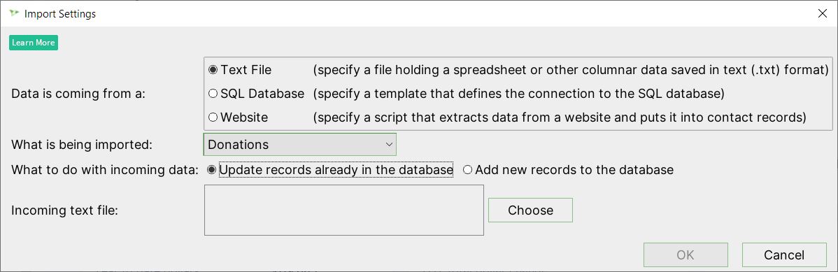The width and height of the screenshot is (838, 272).
Task: Click the 'Incoming text file' label
Action: coord(64,210)
